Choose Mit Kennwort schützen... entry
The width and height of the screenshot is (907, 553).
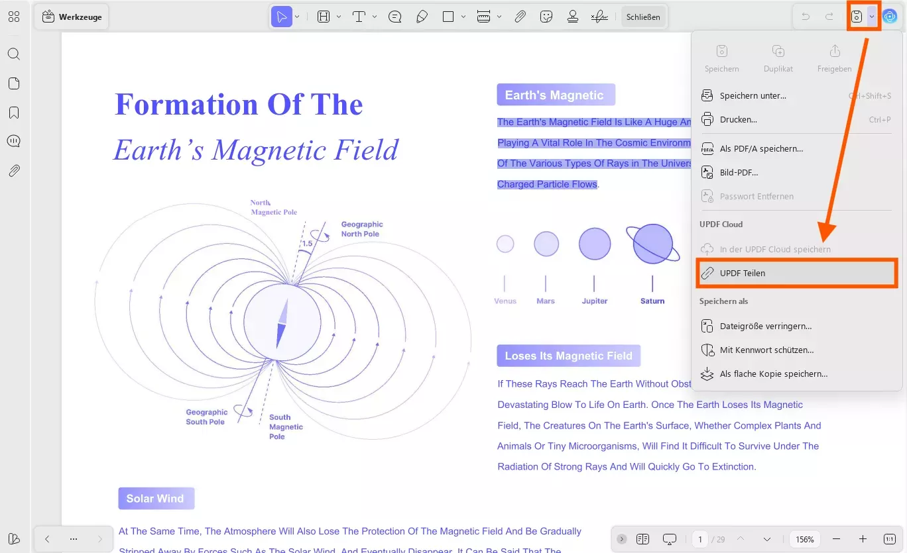click(x=796, y=350)
